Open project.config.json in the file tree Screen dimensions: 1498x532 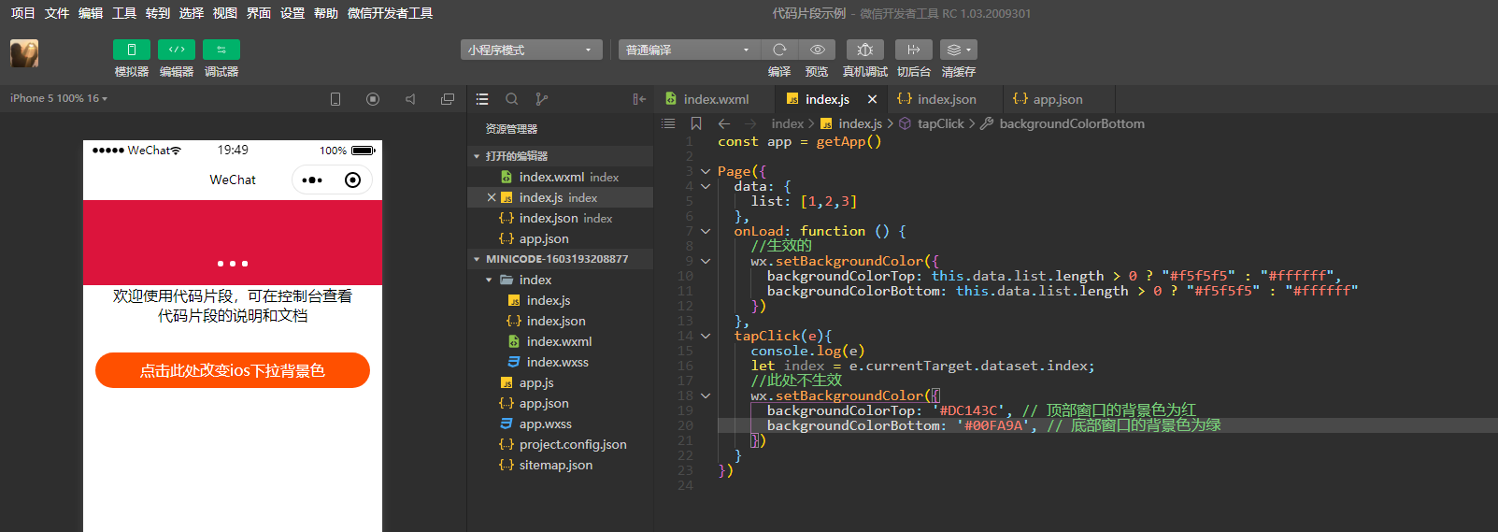tap(561, 444)
